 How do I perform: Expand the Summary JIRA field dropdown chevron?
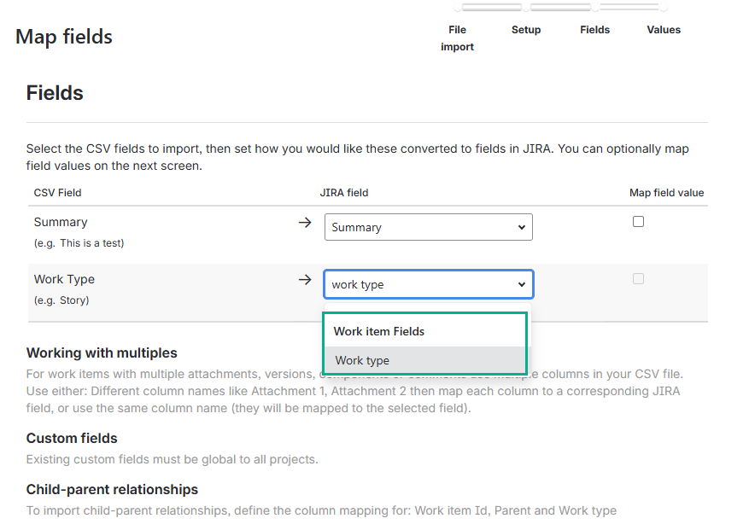522,228
